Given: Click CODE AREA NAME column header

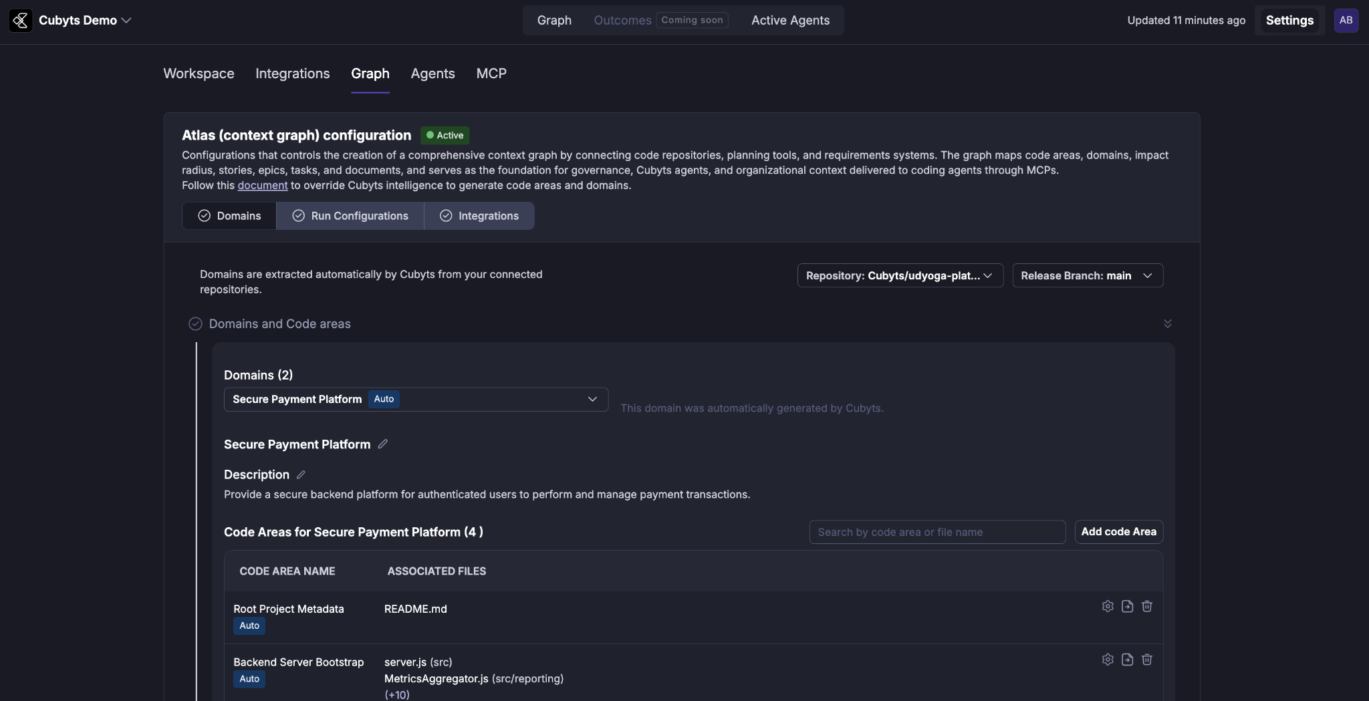Looking at the screenshot, I should pyautogui.click(x=287, y=571).
